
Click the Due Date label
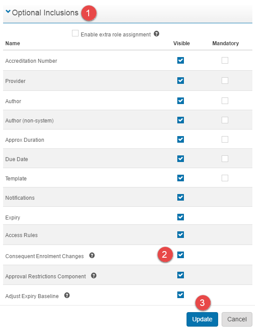[17, 159]
